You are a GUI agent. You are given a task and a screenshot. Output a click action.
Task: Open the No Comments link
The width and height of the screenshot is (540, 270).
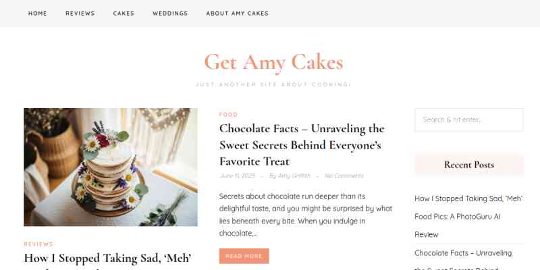pyautogui.click(x=344, y=176)
